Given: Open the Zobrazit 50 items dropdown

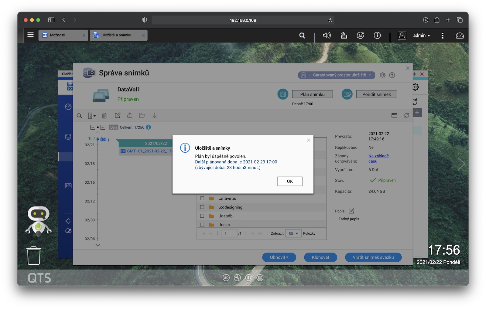Looking at the screenshot, I should click(293, 233).
